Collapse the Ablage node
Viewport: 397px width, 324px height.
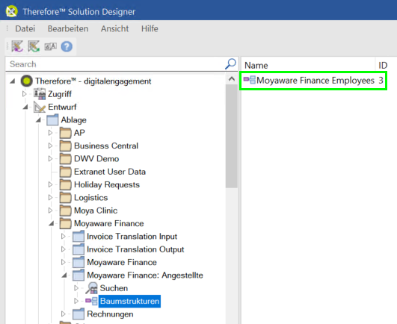tap(38, 120)
